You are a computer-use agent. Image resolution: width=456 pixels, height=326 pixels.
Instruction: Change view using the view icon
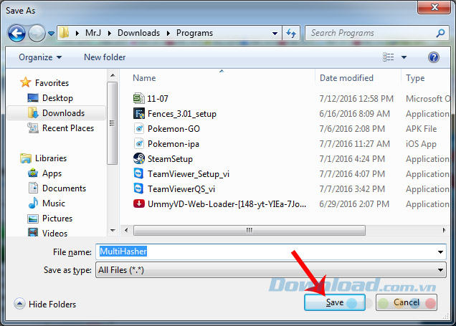(388, 57)
